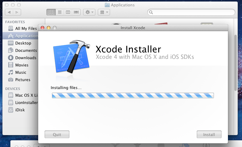Click the Documents sidebar icon

(11, 50)
